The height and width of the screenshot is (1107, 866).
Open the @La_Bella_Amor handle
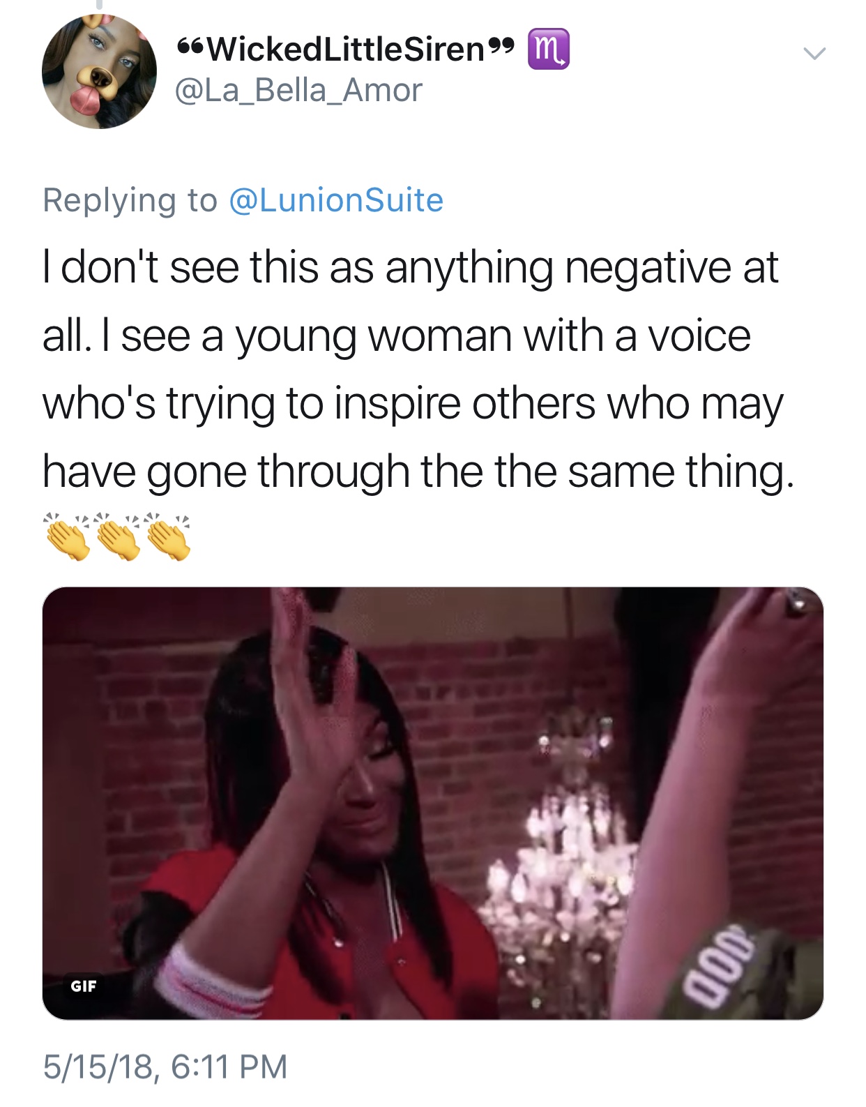298,91
